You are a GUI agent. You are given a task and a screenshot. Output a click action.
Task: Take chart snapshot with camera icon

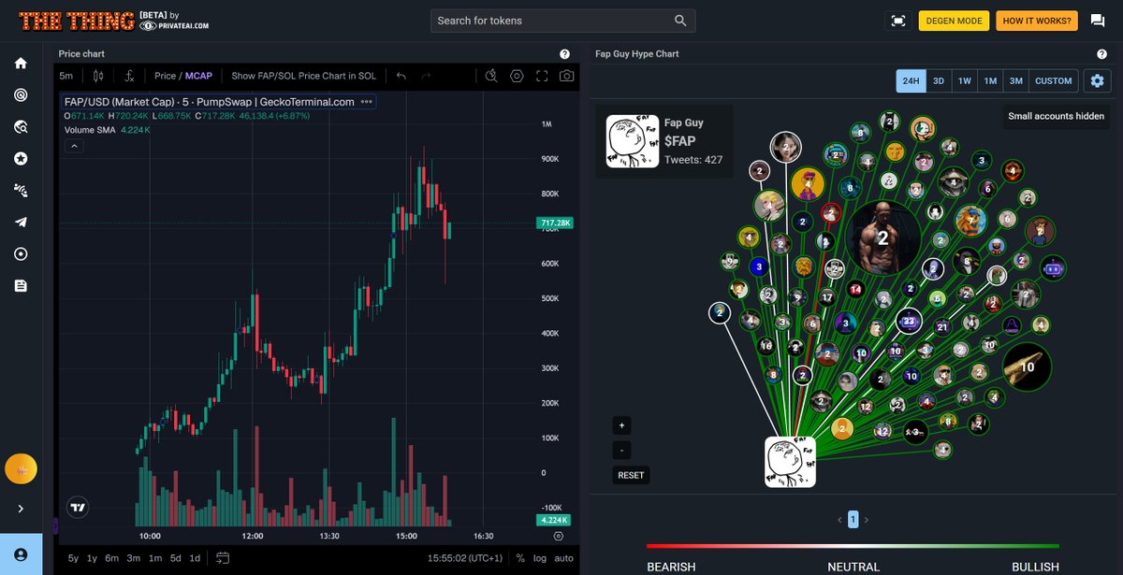coord(566,76)
